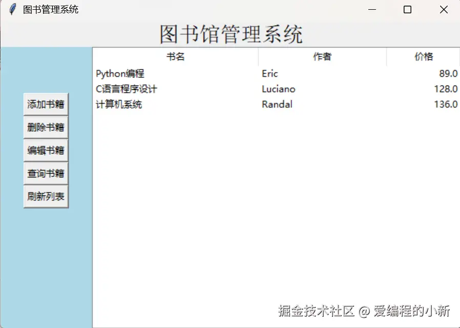
Task: Click the 编辑书籍 button to edit a book
Action: (45, 150)
